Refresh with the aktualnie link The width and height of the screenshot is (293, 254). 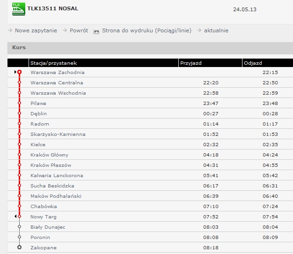216,30
